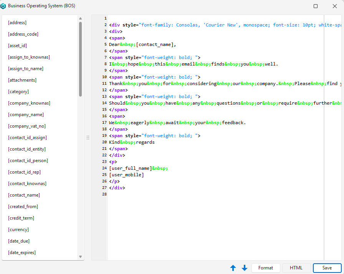Viewport: 344px width, 274px height.
Task: Choose the [currency] field entry
Action: pos(18,230)
